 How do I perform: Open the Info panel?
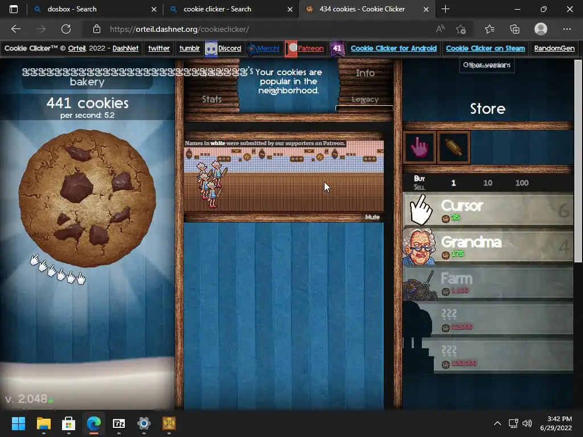point(365,73)
